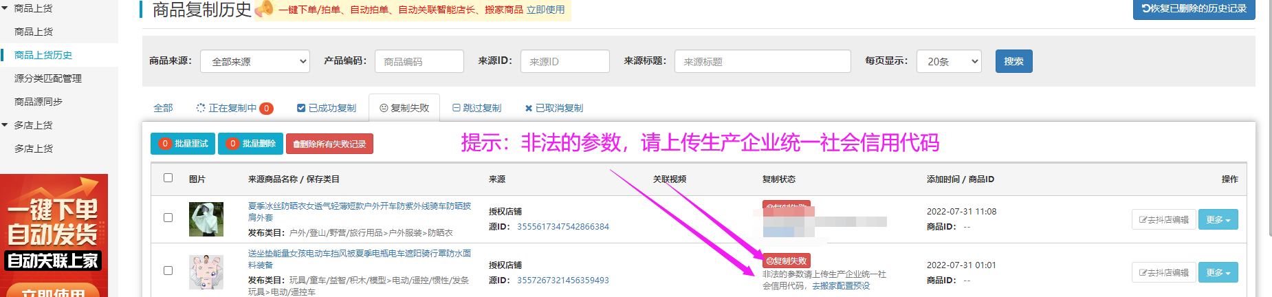Click the 恢复已删除的历史记录 restore button
1272x297 pixels.
tap(1194, 9)
